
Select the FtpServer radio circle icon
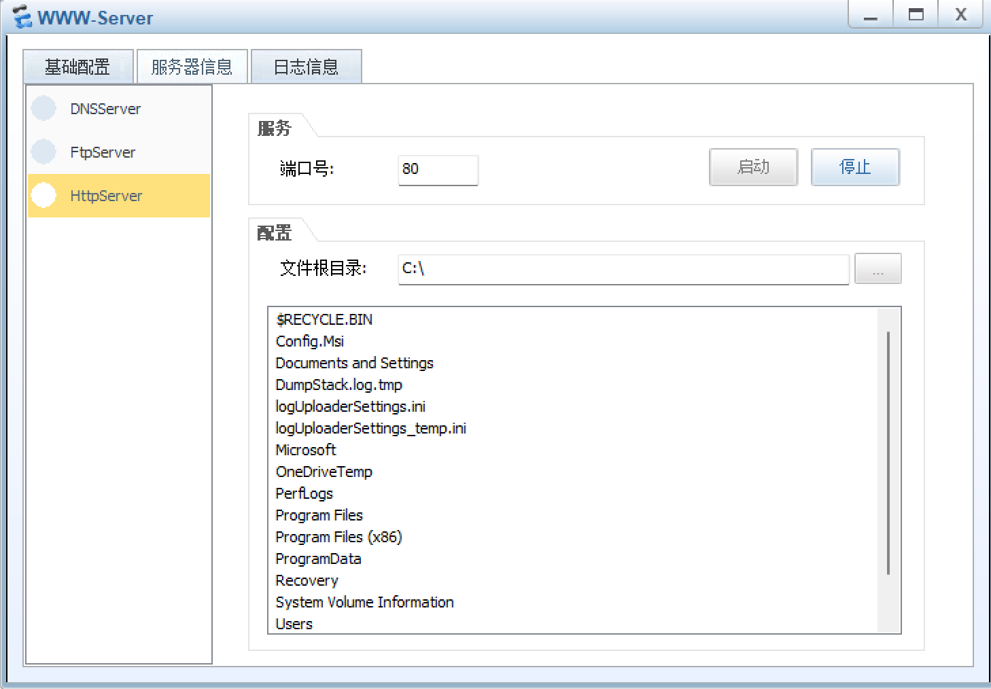coord(44,152)
